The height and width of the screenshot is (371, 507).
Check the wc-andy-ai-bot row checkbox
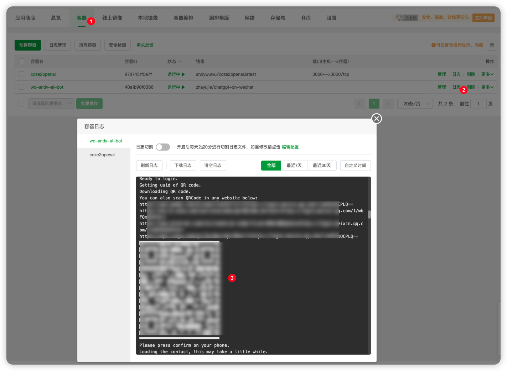(x=21, y=87)
